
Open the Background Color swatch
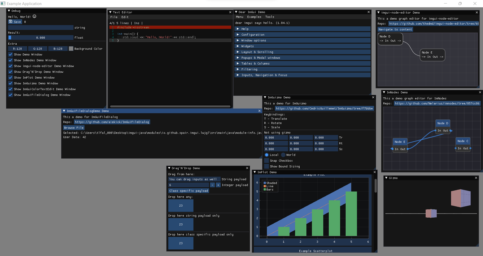tap(71, 49)
